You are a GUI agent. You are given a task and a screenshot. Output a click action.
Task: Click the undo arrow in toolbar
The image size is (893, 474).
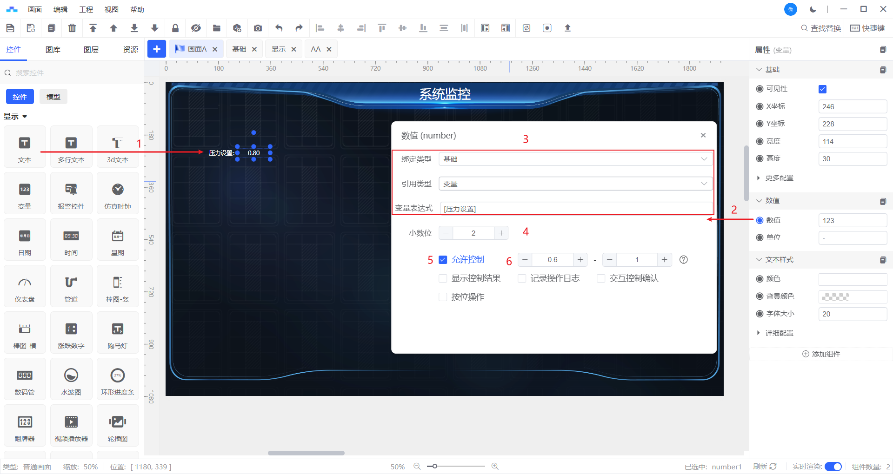279,28
